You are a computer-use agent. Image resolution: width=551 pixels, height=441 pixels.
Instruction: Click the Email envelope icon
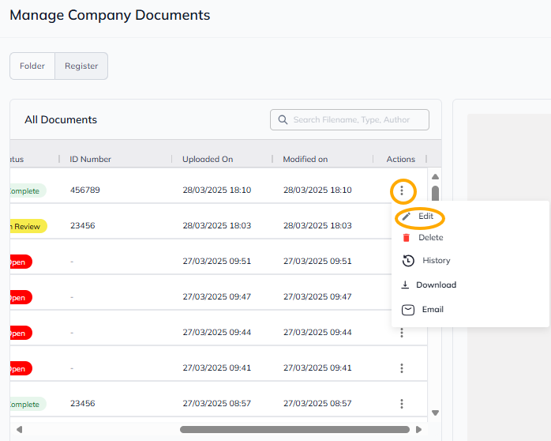point(408,310)
